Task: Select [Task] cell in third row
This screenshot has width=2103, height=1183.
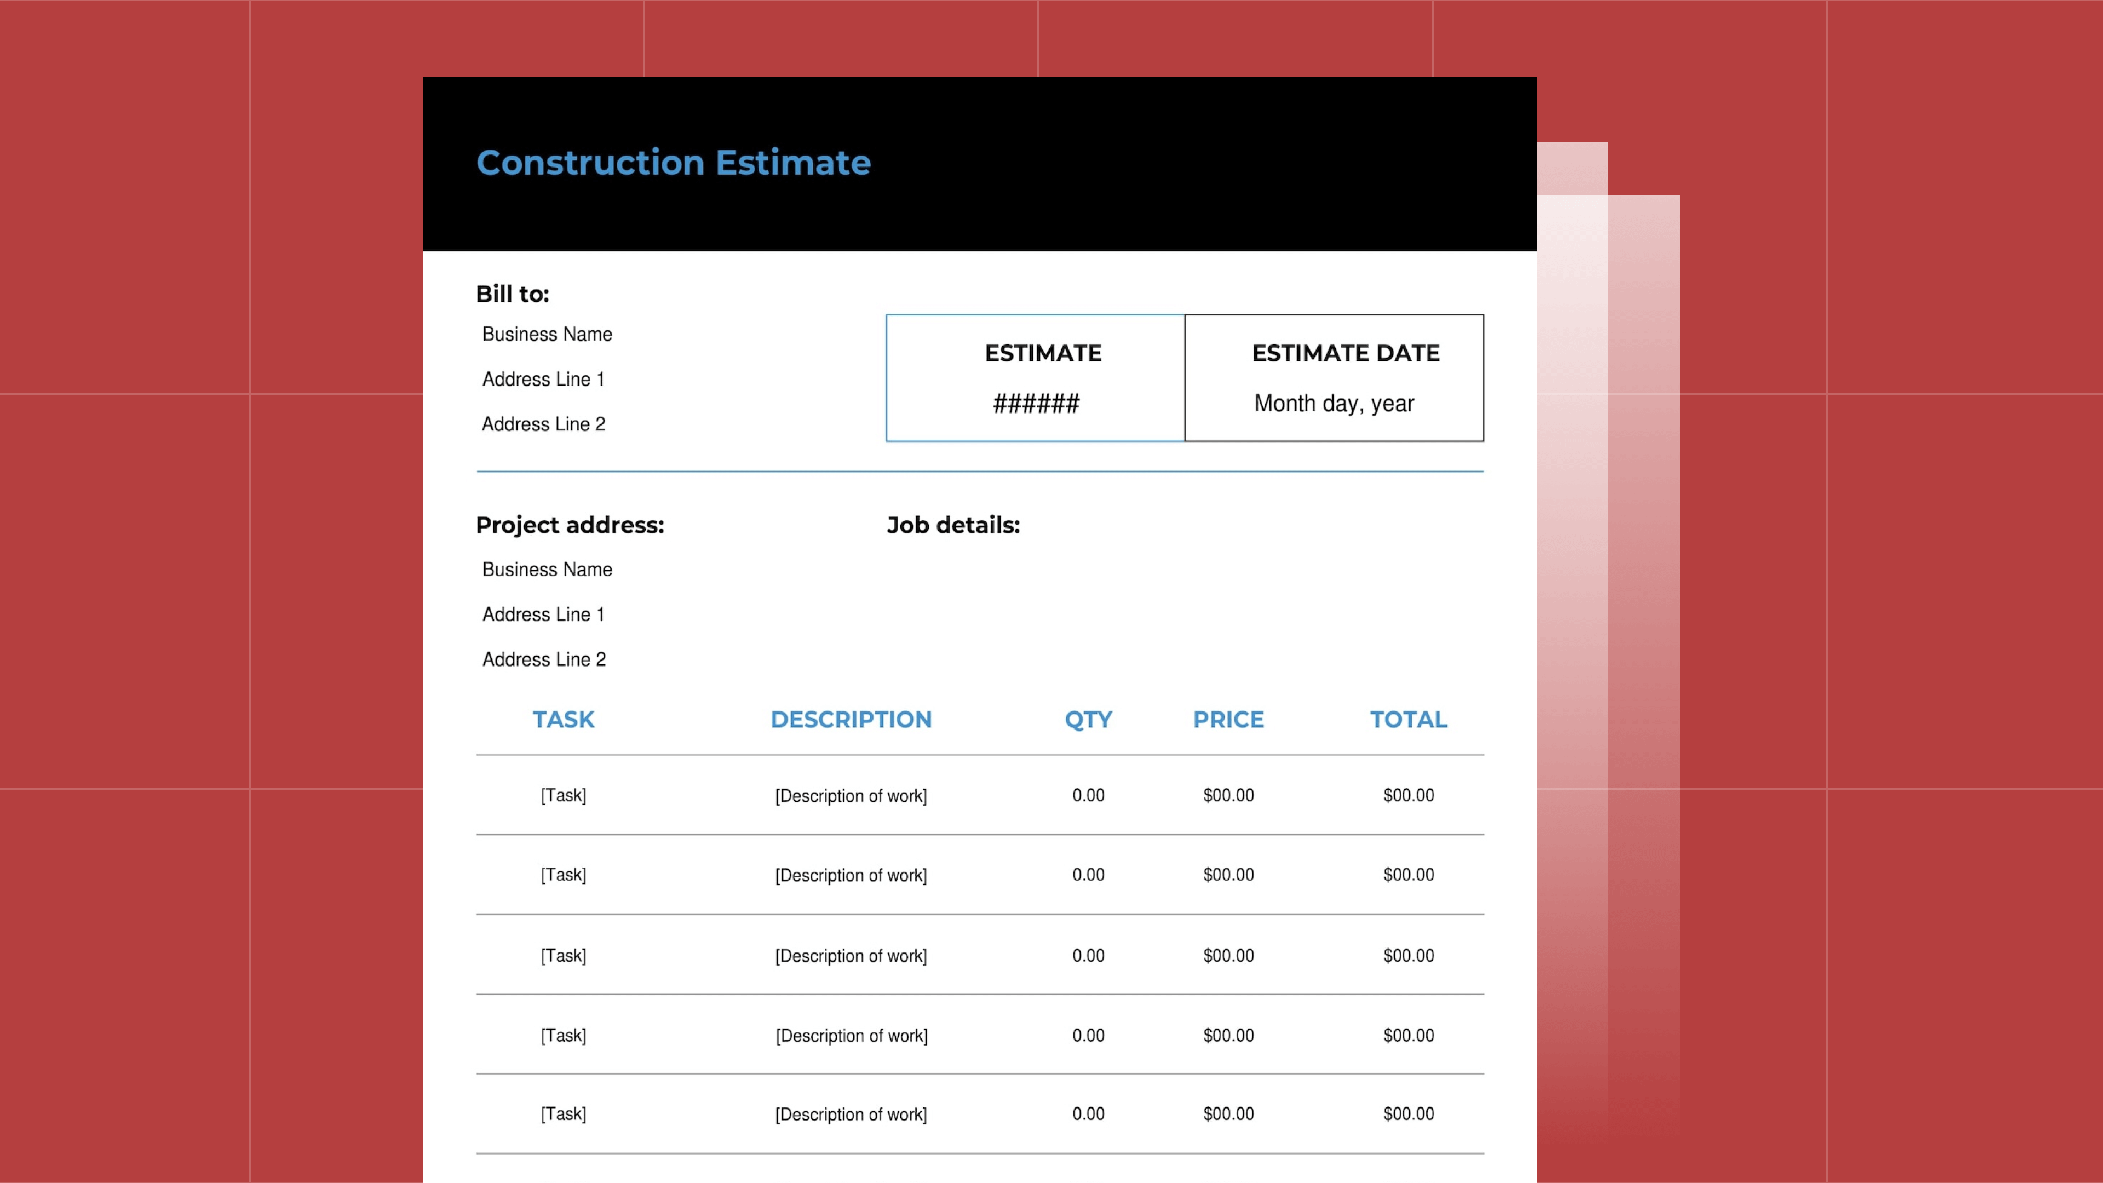Action: tap(564, 955)
